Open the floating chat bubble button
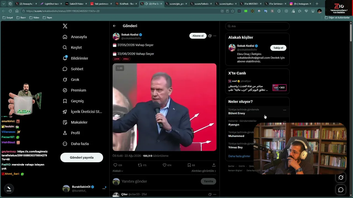This screenshot has height=198, width=353. [x=341, y=190]
